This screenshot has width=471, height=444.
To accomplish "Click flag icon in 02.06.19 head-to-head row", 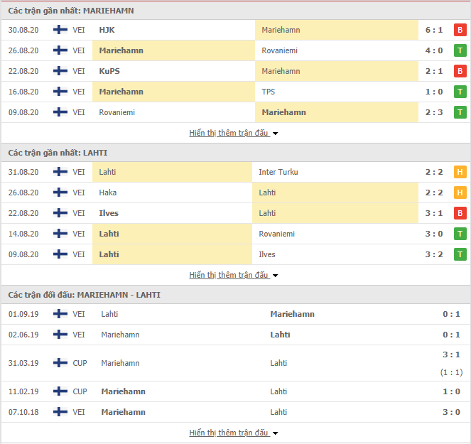I will [60, 335].
